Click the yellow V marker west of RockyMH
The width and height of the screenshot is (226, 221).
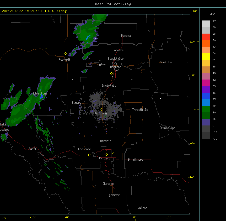point(46,48)
